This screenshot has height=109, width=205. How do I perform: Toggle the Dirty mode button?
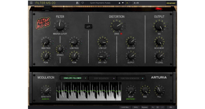point(136,107)
